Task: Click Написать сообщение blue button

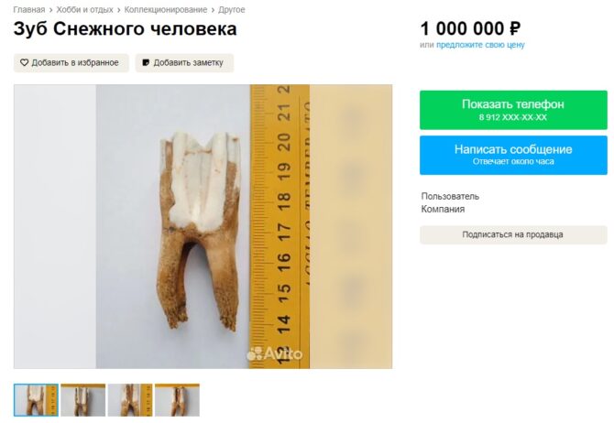Action: (x=513, y=155)
